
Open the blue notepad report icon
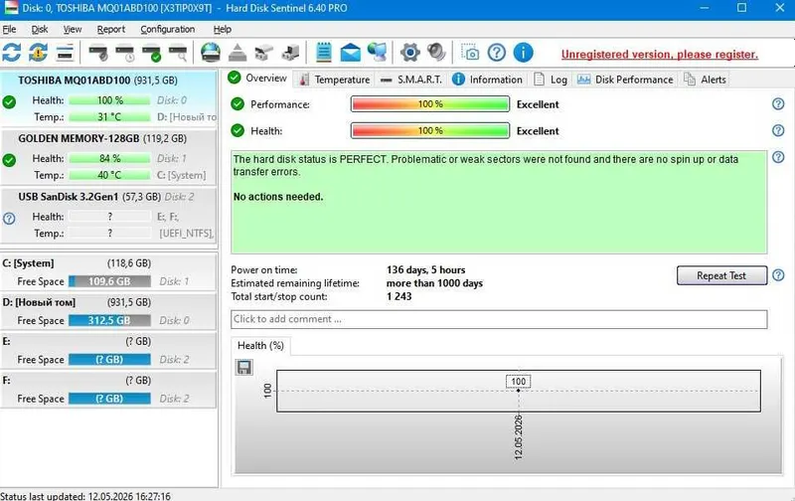pyautogui.click(x=324, y=53)
